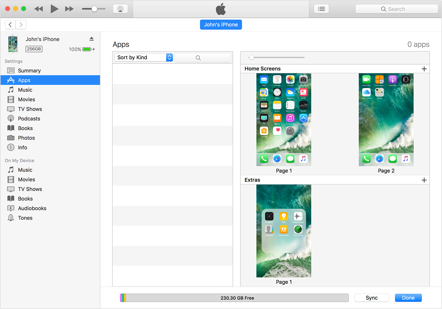Viewport: 442px width, 309px height.
Task: Show TV Shows under On My Device
Action: [x=50, y=189]
